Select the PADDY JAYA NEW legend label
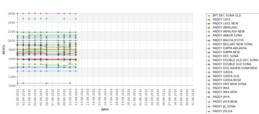This screenshot has height=114, width=259. (225, 102)
